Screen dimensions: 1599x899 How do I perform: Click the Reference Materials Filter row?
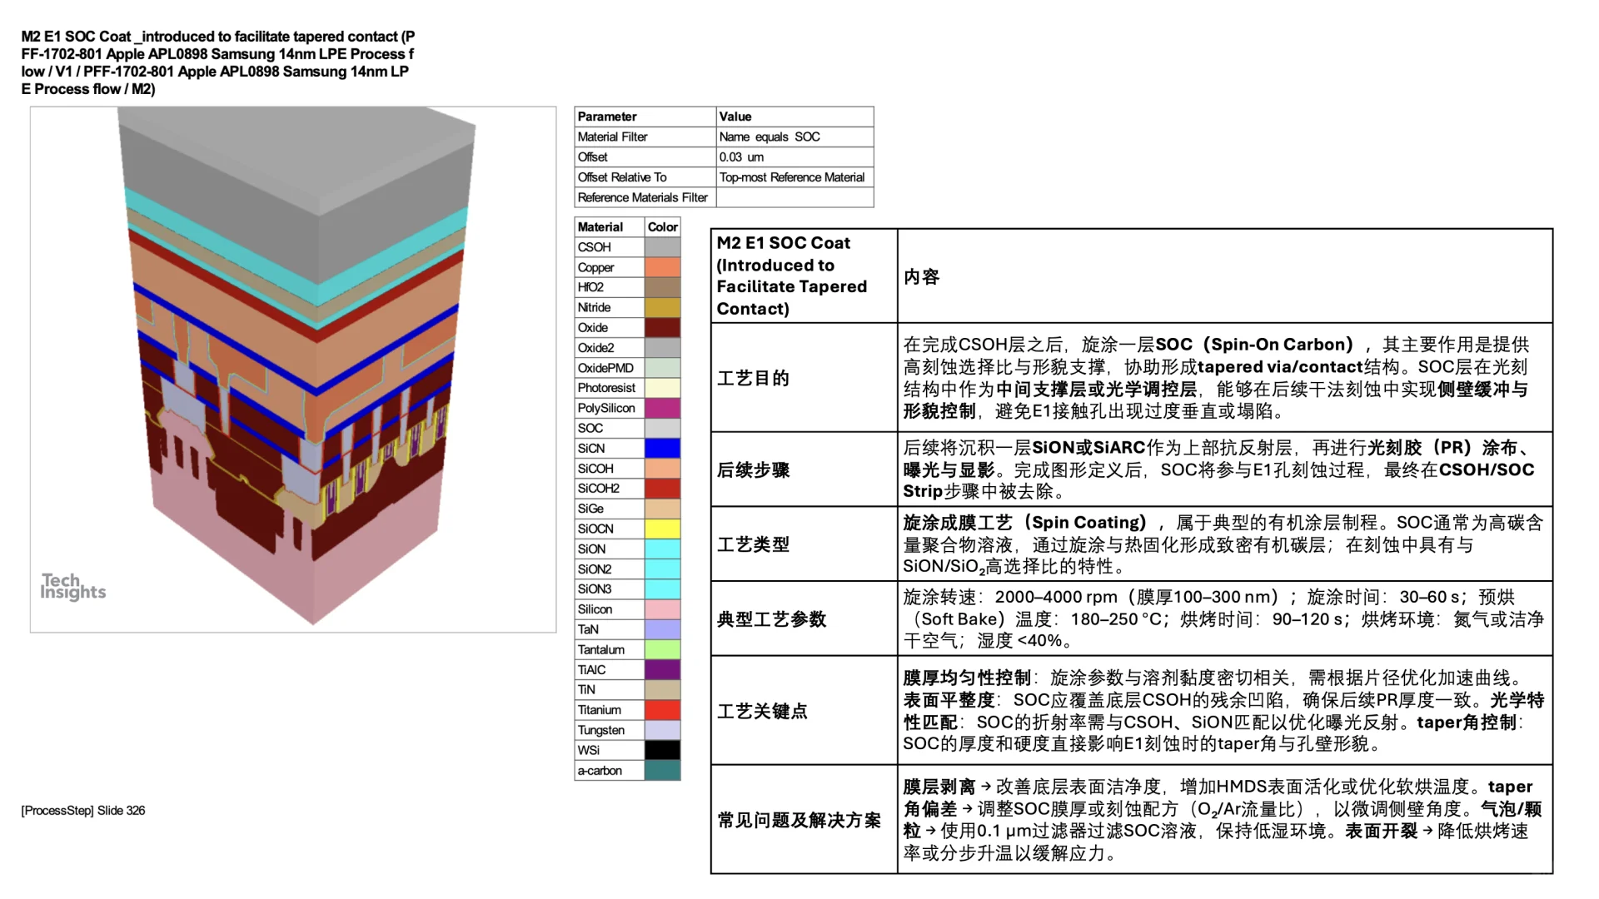point(645,197)
